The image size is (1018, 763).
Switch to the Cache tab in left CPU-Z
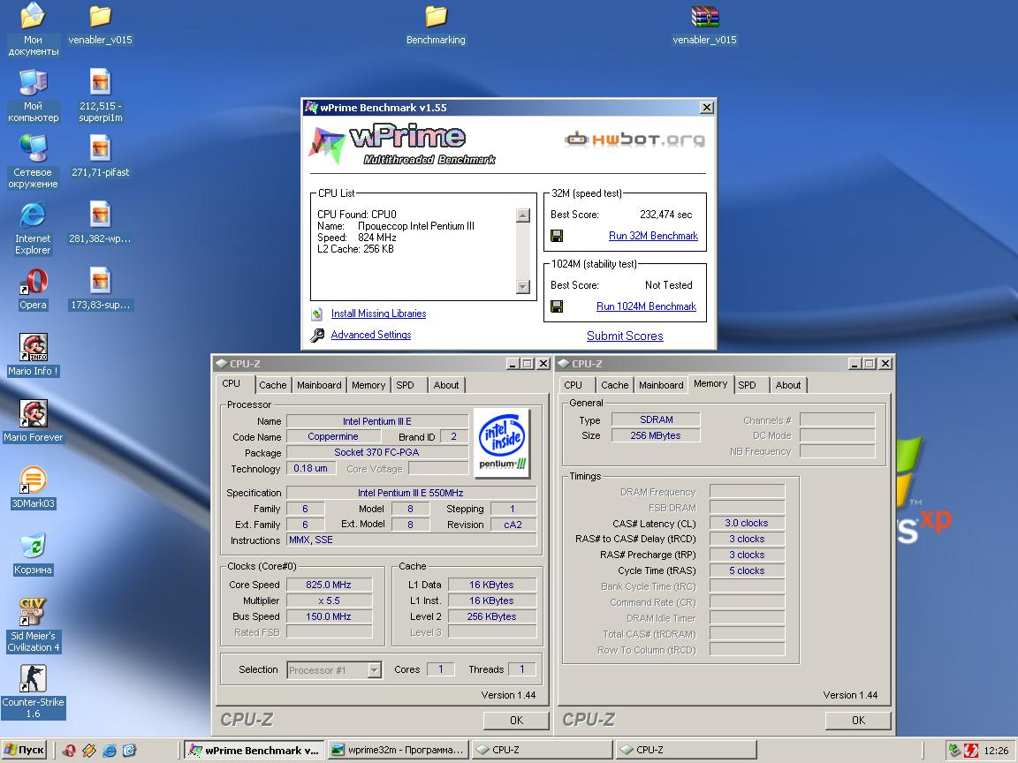(x=273, y=385)
